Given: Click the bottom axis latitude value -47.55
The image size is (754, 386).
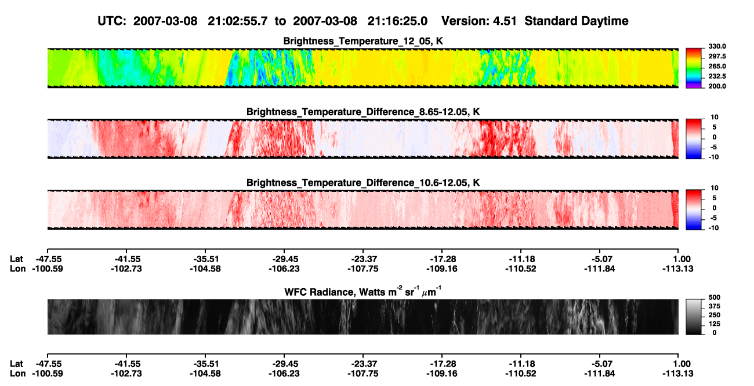Looking at the screenshot, I should [x=49, y=363].
